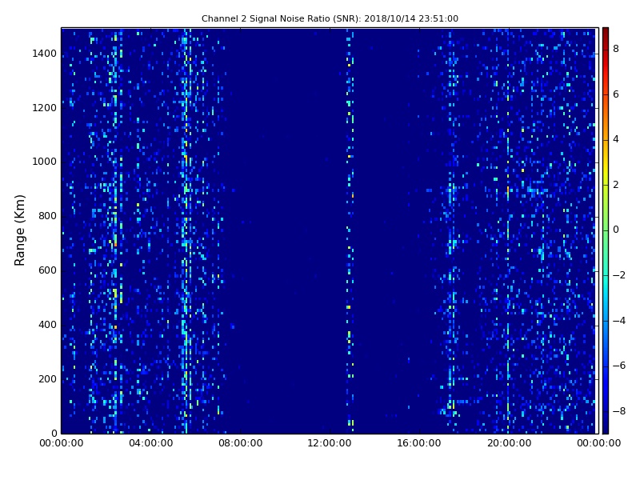Click the SNR colorbar gradient strip
This screenshot has width=640, height=480.
(x=606, y=230)
